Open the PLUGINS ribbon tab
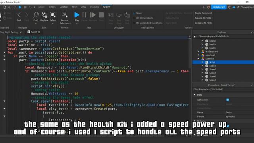This screenshot has height=143, width=254. [94, 7]
